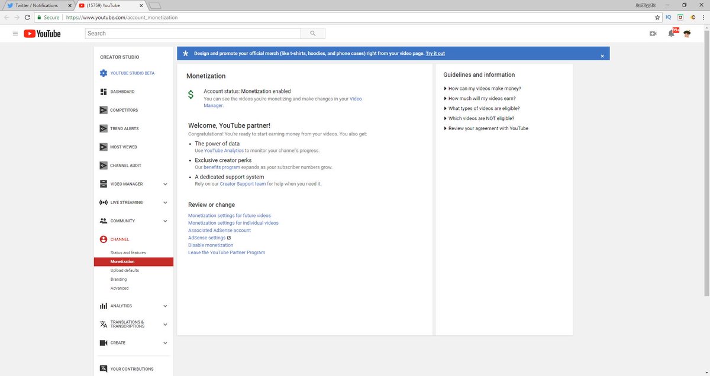Select the highlighted Monetization menu item

[134, 261]
